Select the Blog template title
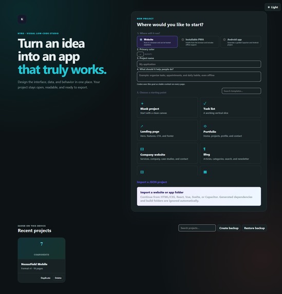The image size is (282, 294). 206,154
